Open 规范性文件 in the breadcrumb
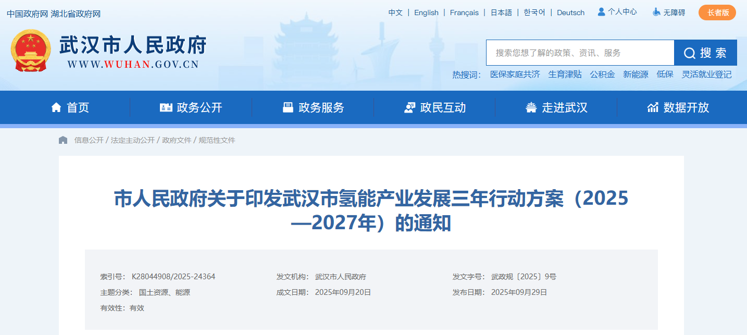Image resolution: width=747 pixels, height=335 pixels. pos(217,140)
